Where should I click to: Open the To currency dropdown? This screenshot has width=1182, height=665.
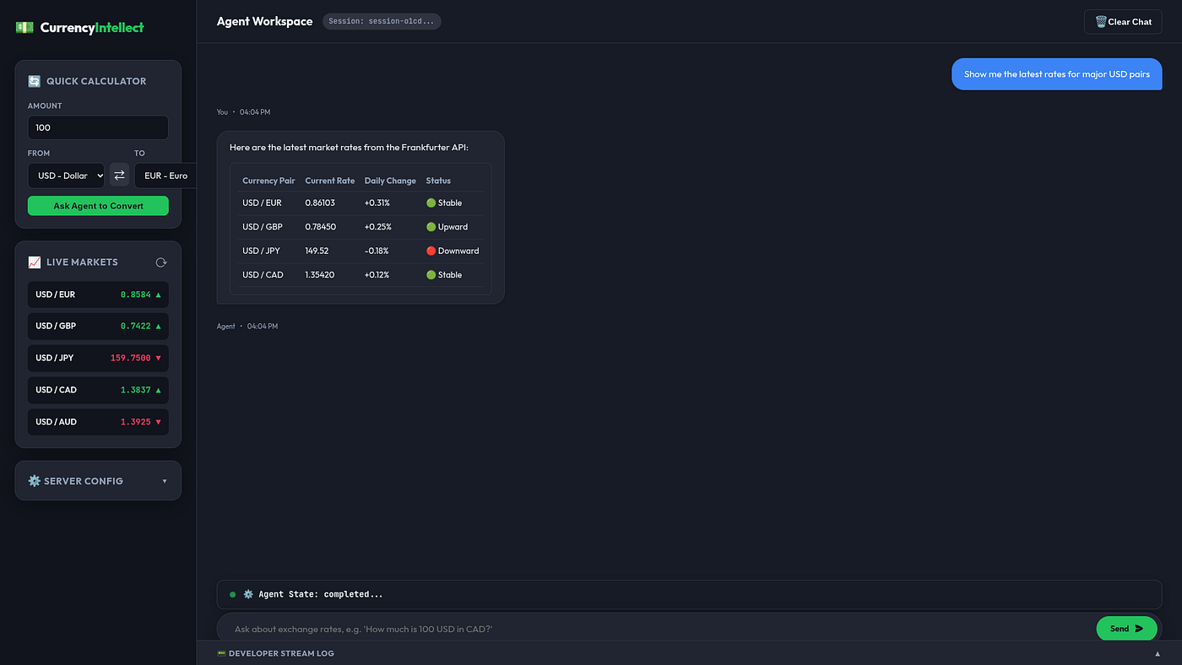point(165,176)
